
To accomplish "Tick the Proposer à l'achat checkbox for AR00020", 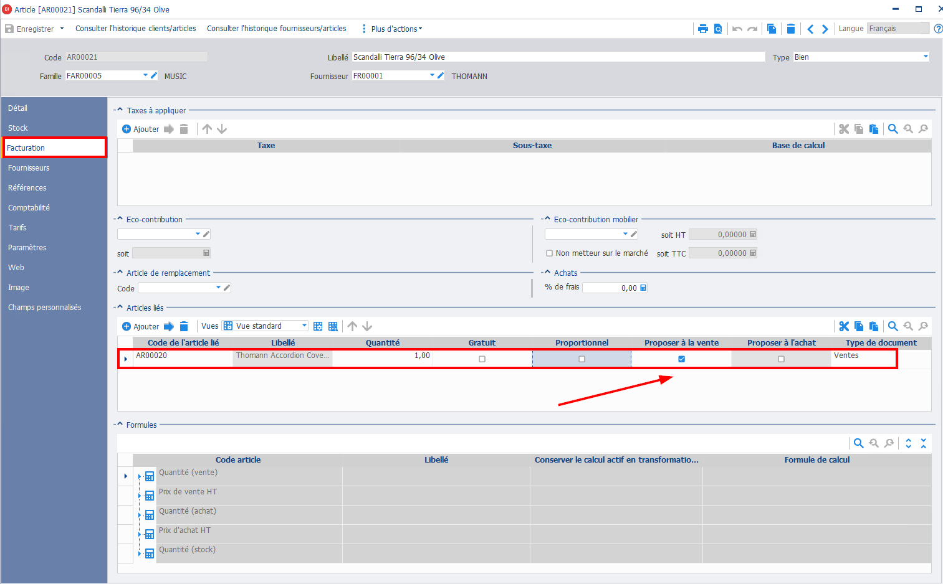I will pyautogui.click(x=781, y=359).
